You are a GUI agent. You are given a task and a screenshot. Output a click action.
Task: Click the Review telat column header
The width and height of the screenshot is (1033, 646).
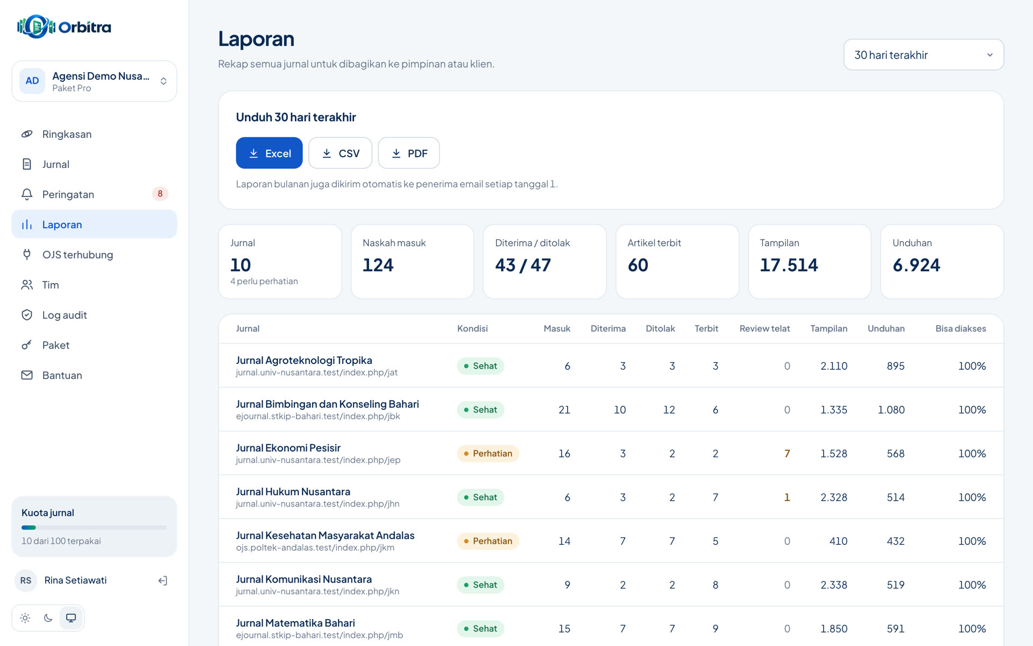765,328
